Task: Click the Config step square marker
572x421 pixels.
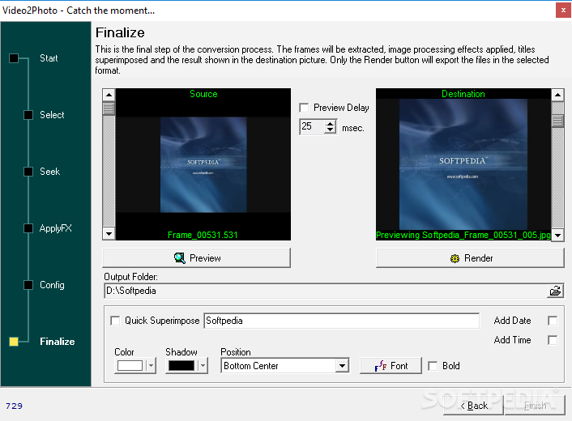Action: 28,285
